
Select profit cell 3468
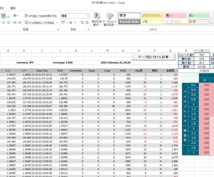coord(123,161)
